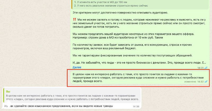Screen dimensions: 212x111
Task: Click the line 'У него есть реальное желание строиться'
Action: click(111, 6)
